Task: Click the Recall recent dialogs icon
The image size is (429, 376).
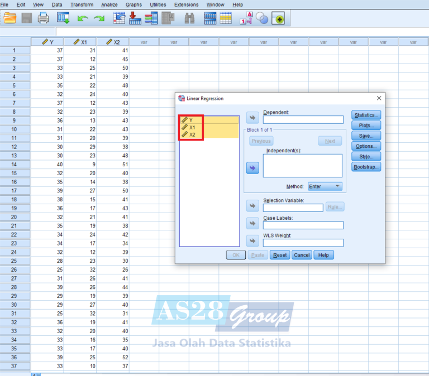Action: (63, 18)
